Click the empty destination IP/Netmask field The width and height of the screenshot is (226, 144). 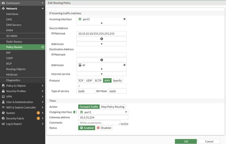coord(102,55)
